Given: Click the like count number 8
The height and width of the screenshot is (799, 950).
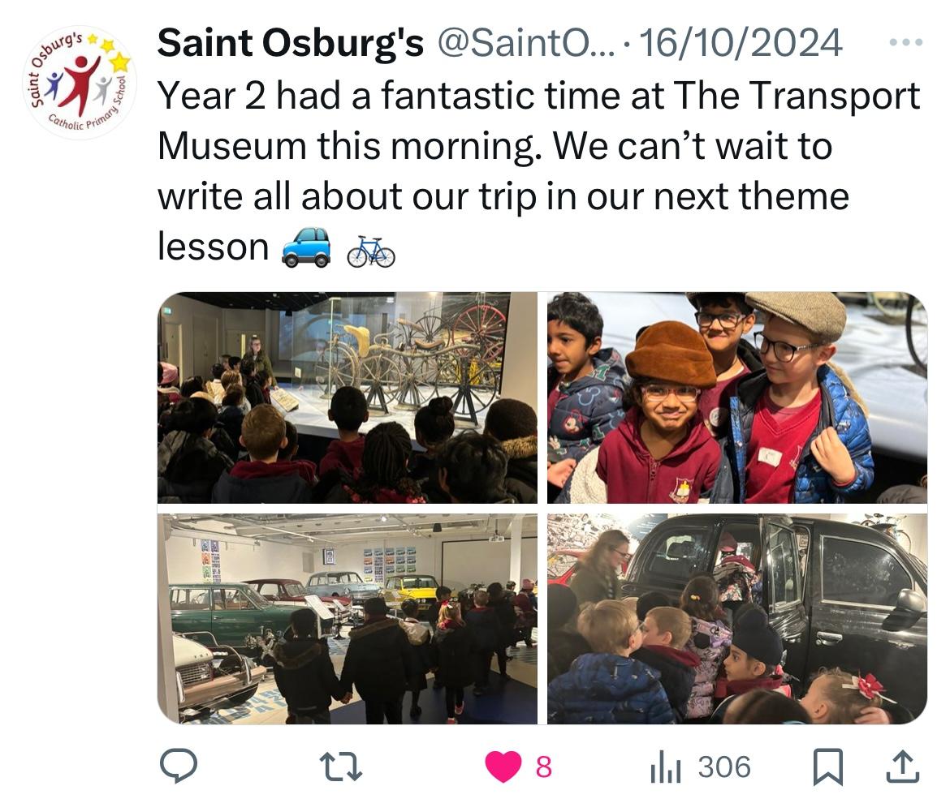Looking at the screenshot, I should (x=544, y=767).
